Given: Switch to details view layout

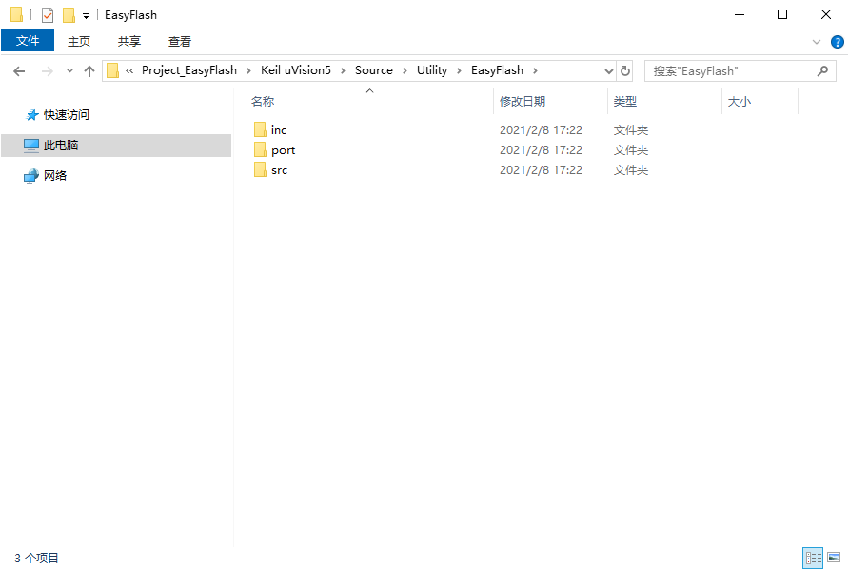Looking at the screenshot, I should [x=813, y=558].
